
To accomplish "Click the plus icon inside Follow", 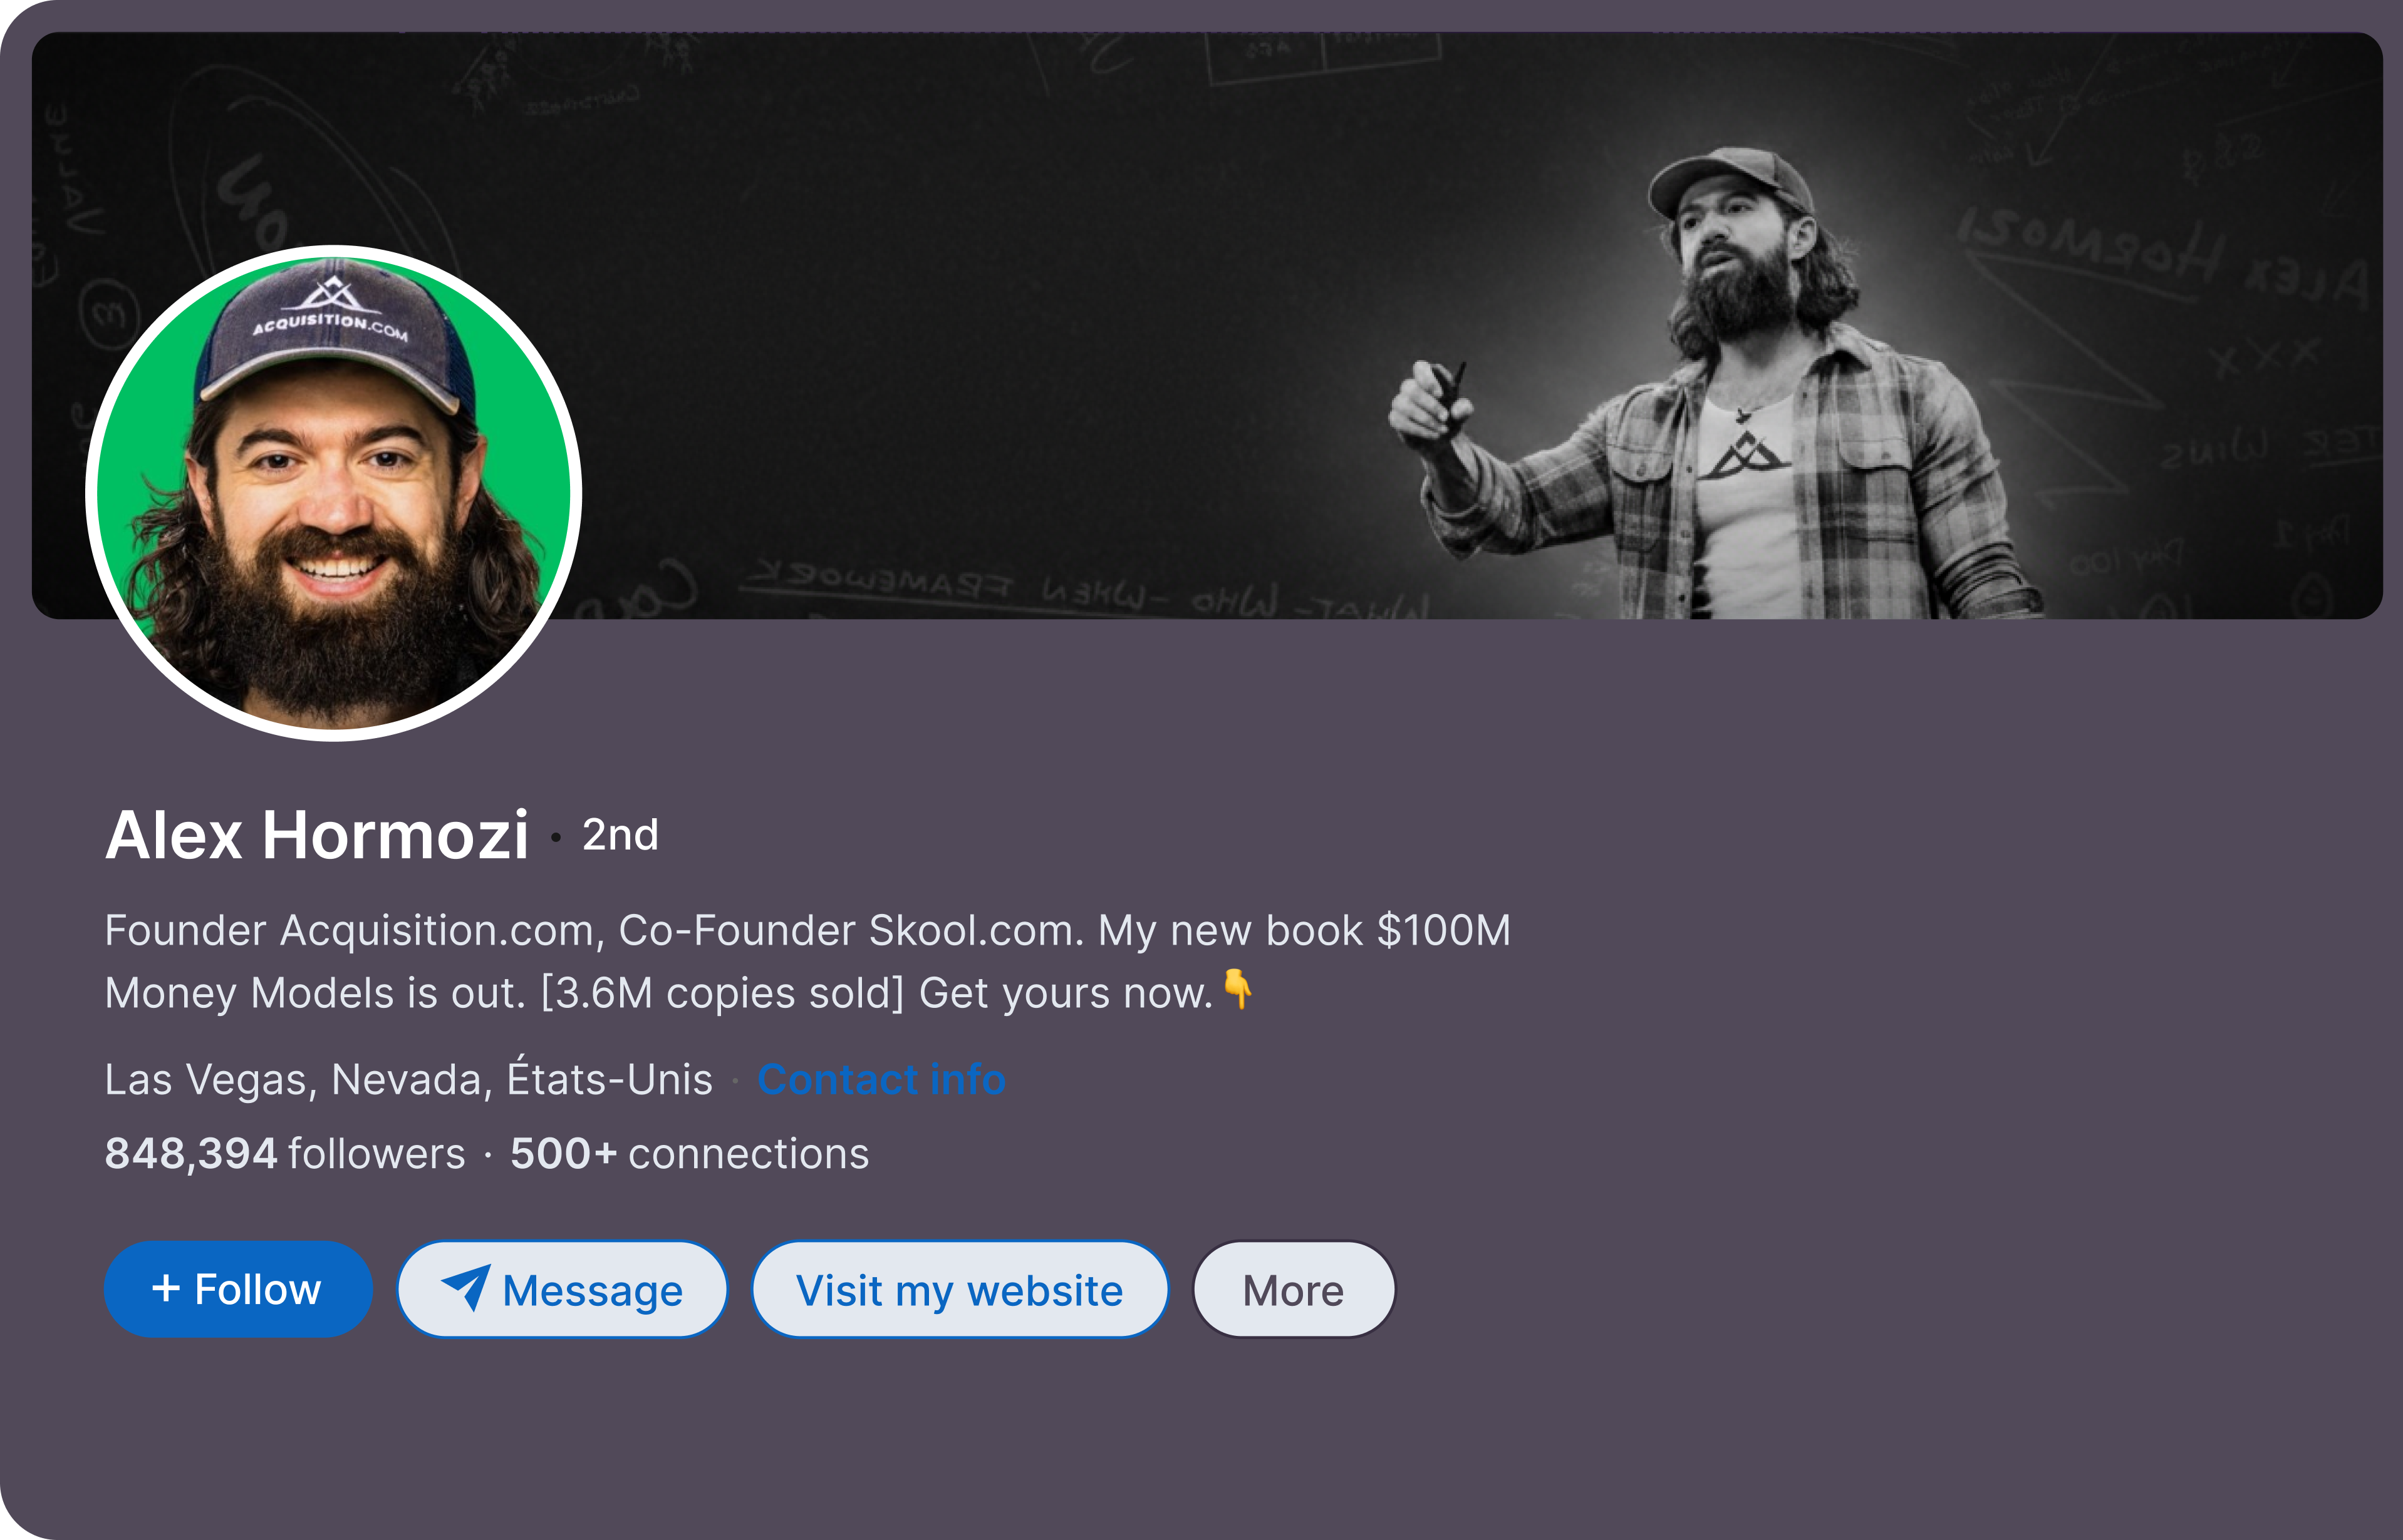I will [x=166, y=1288].
